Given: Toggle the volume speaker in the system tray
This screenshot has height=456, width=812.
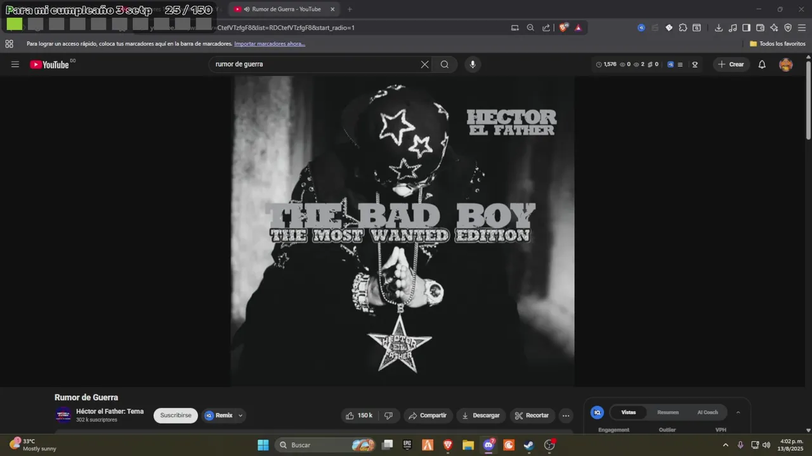Looking at the screenshot, I should pyautogui.click(x=766, y=445).
